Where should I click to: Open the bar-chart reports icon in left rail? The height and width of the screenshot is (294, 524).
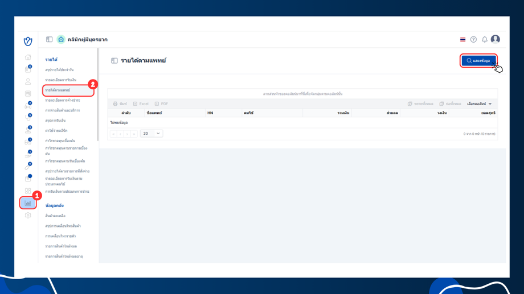click(x=28, y=203)
